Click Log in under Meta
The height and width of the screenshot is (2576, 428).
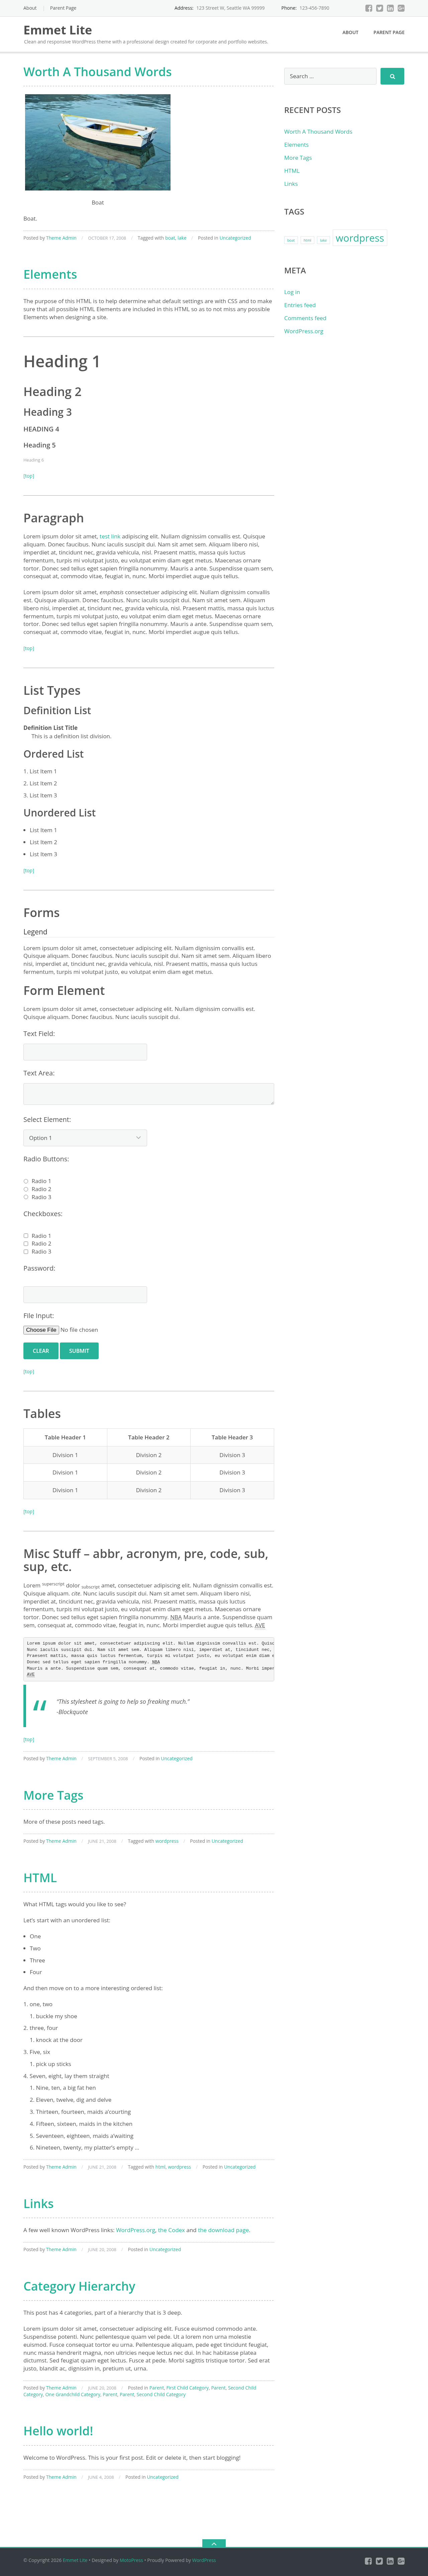tap(292, 292)
